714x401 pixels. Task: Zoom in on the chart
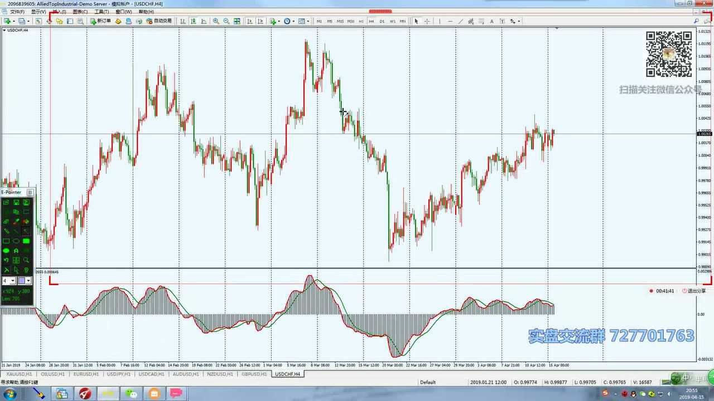(216, 21)
